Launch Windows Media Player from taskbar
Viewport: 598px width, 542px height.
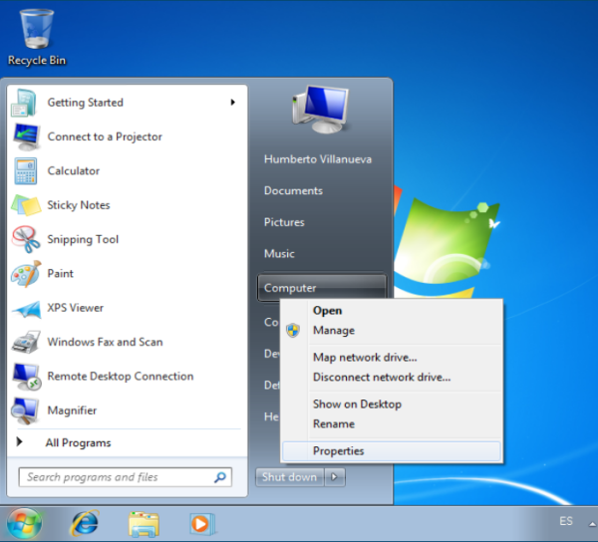(x=202, y=524)
